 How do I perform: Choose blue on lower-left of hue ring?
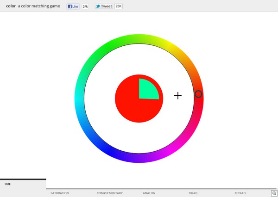click(109, 151)
